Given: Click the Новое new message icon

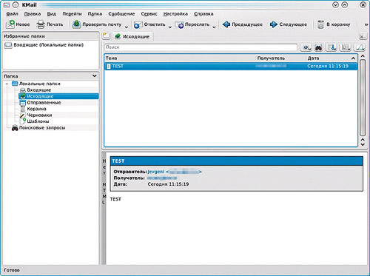Looking at the screenshot, I should click(10, 24).
